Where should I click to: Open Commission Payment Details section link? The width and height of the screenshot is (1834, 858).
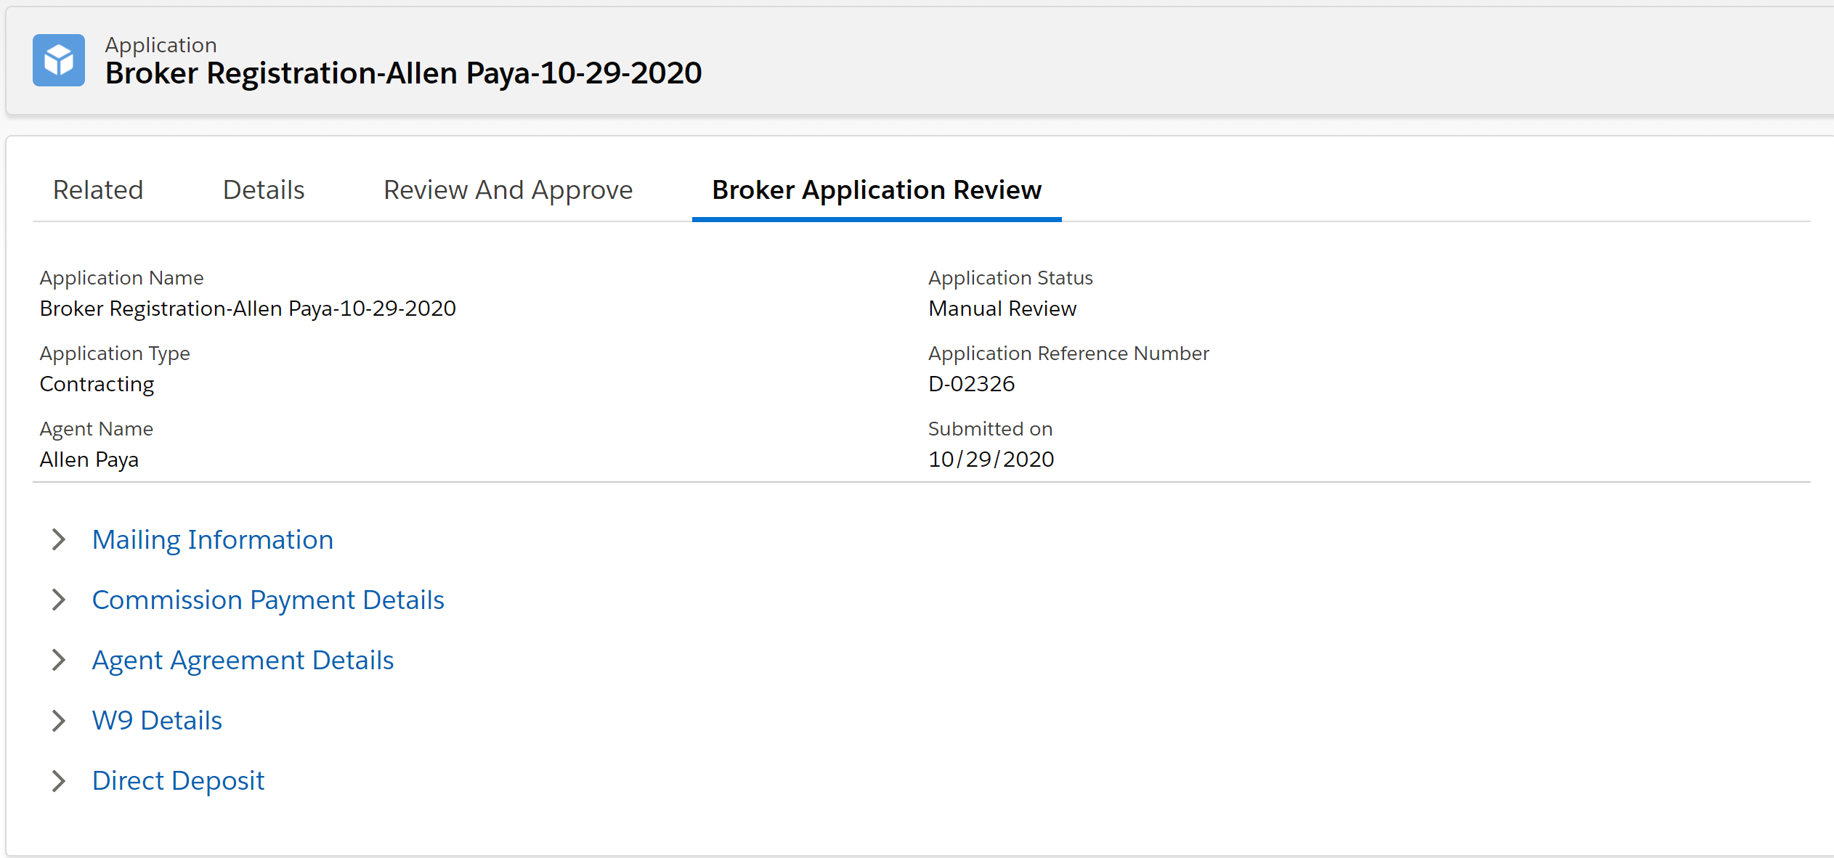267,600
